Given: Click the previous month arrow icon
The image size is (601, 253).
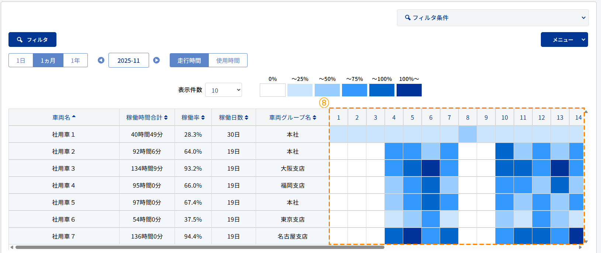Looking at the screenshot, I should (x=101, y=60).
